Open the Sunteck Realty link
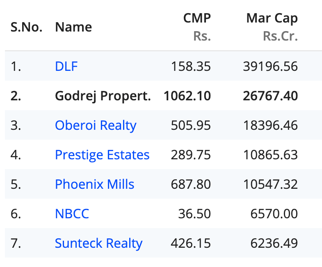 [98, 243]
